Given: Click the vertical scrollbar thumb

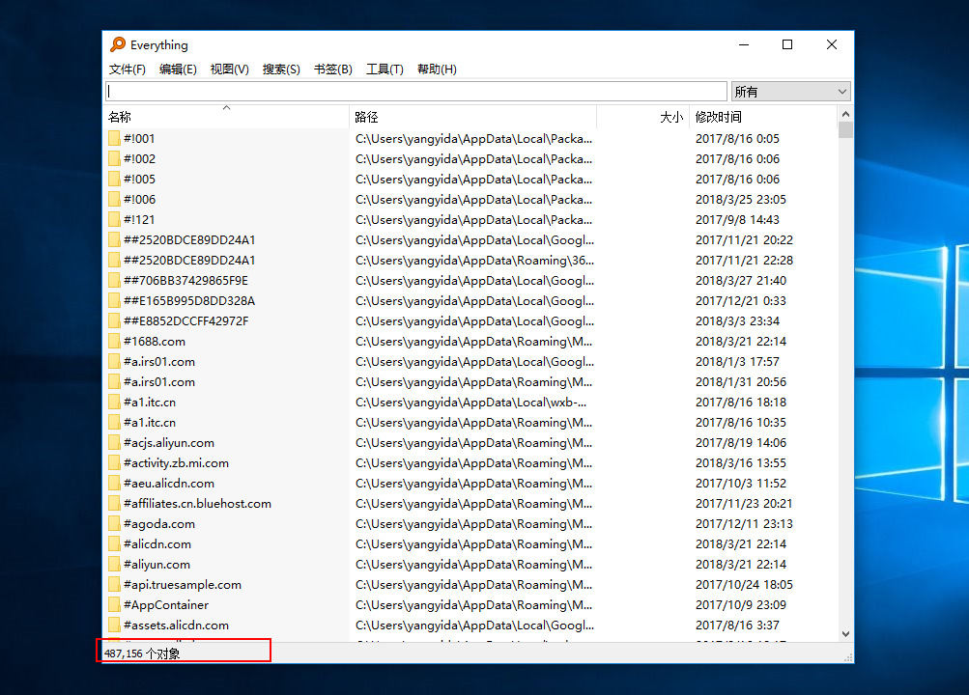Looking at the screenshot, I should click(x=845, y=129).
